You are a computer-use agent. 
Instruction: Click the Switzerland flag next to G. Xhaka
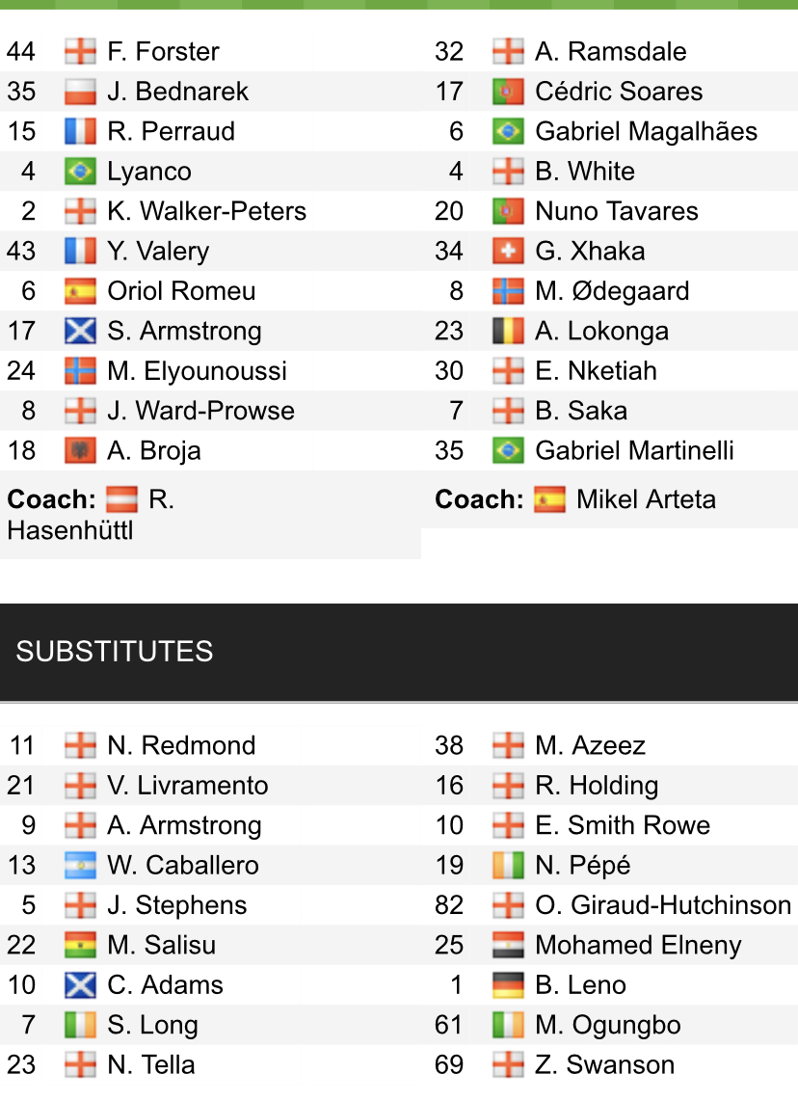(508, 252)
